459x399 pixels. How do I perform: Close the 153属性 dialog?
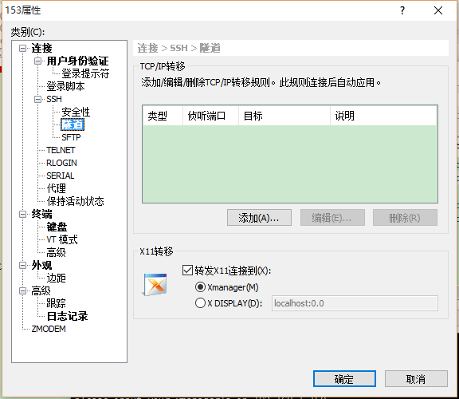[x=438, y=10]
